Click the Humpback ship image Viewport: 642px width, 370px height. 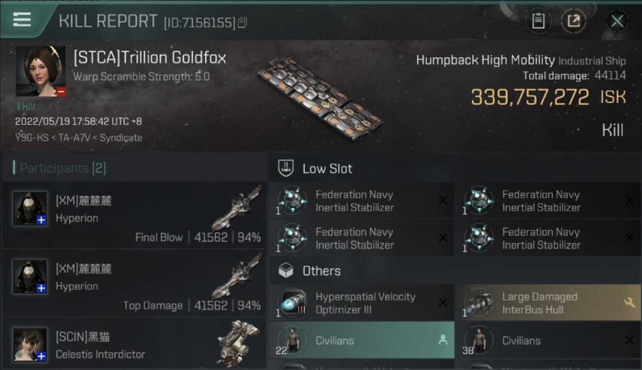click(320, 97)
